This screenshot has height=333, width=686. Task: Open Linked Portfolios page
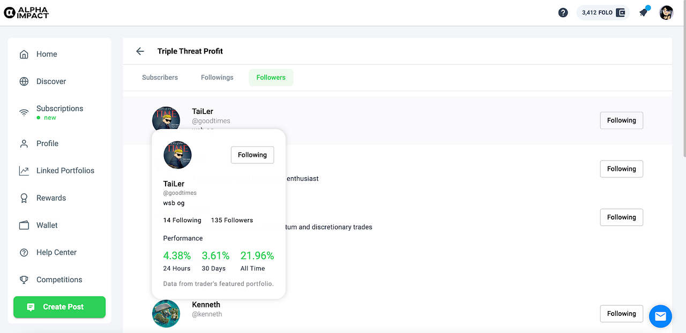pos(65,171)
